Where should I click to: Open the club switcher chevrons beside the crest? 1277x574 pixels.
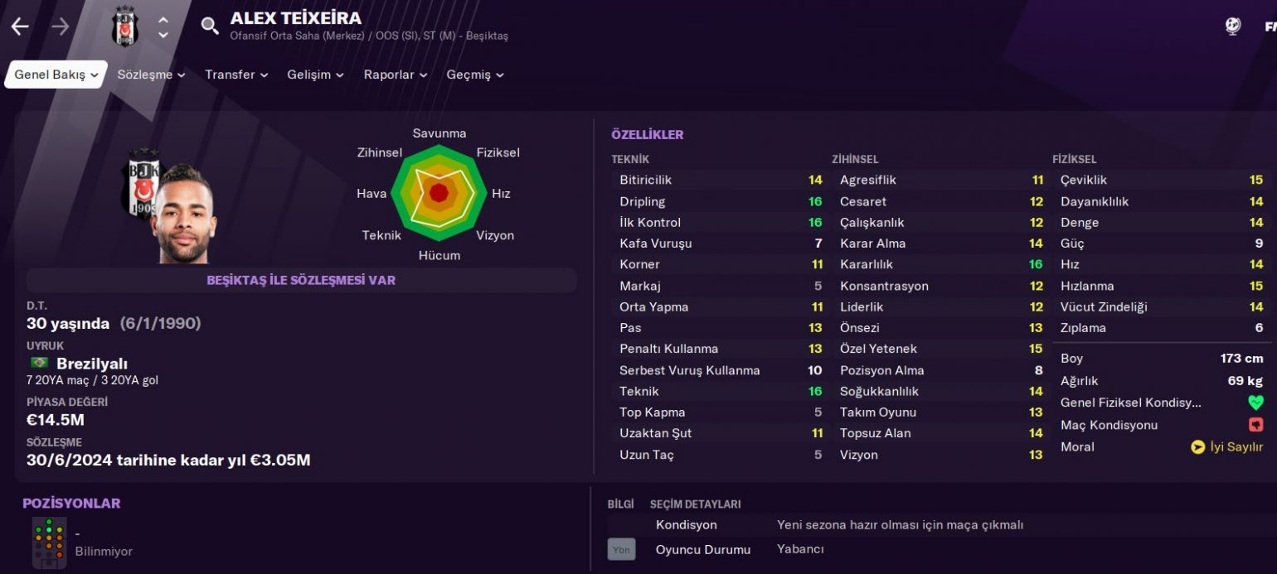[163, 26]
